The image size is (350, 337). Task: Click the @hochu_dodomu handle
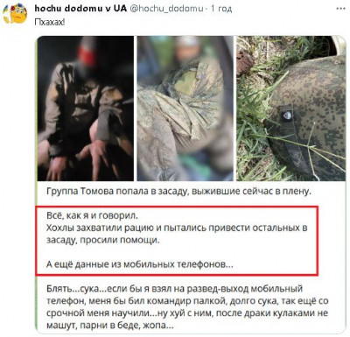166,9
